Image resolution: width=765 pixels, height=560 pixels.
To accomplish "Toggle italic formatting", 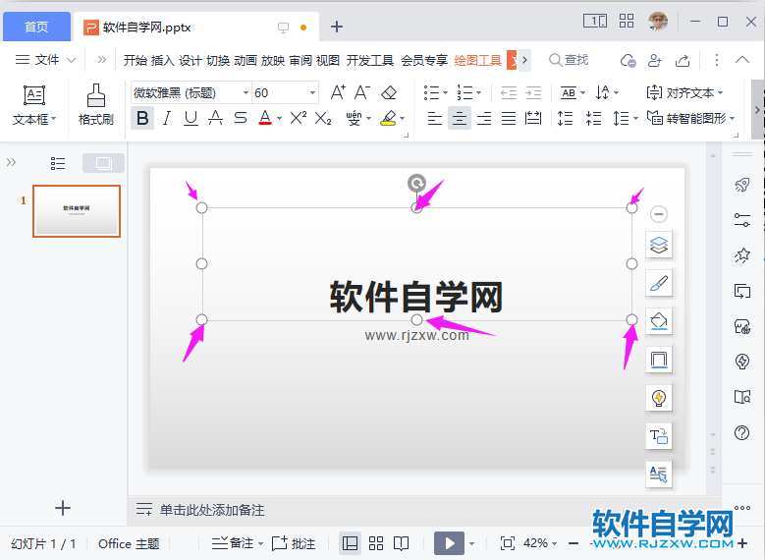I will pos(167,118).
